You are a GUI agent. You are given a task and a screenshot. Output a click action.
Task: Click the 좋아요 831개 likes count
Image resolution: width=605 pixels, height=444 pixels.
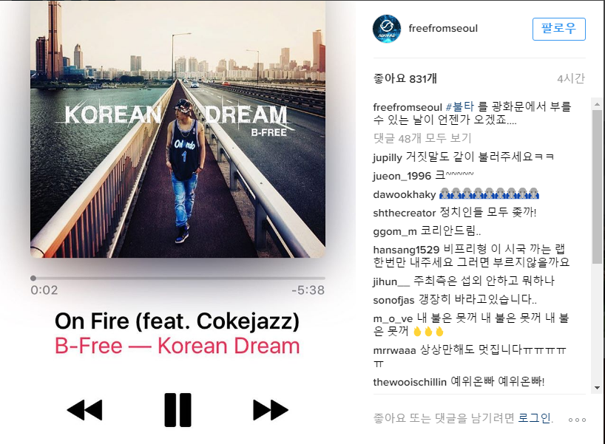pyautogui.click(x=405, y=78)
